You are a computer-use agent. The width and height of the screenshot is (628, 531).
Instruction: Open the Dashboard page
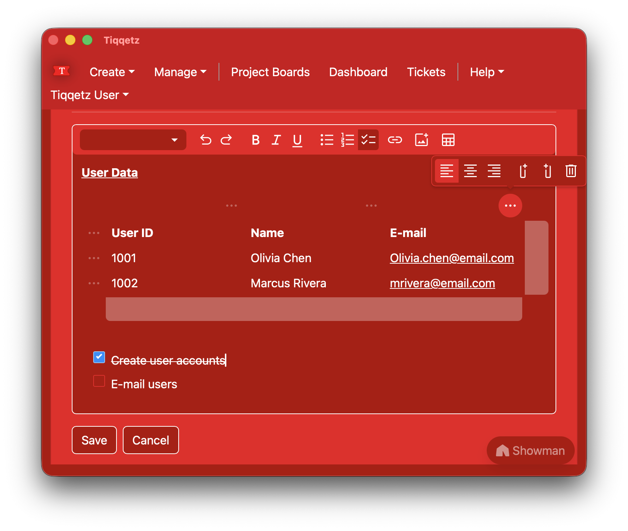[358, 72]
